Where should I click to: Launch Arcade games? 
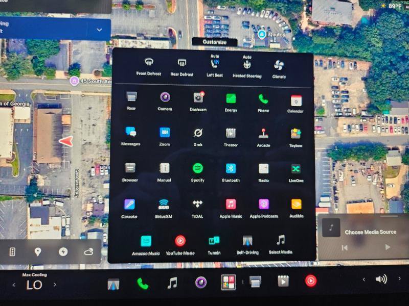click(263, 138)
